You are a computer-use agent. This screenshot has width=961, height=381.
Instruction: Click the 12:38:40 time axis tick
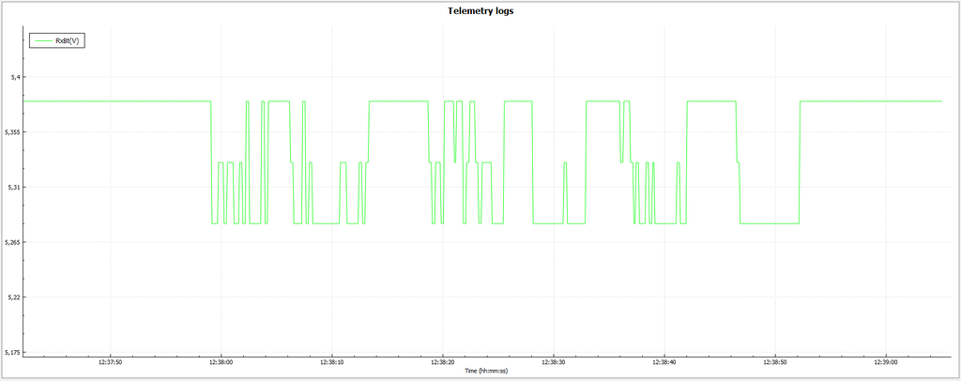pyautogui.click(x=664, y=361)
